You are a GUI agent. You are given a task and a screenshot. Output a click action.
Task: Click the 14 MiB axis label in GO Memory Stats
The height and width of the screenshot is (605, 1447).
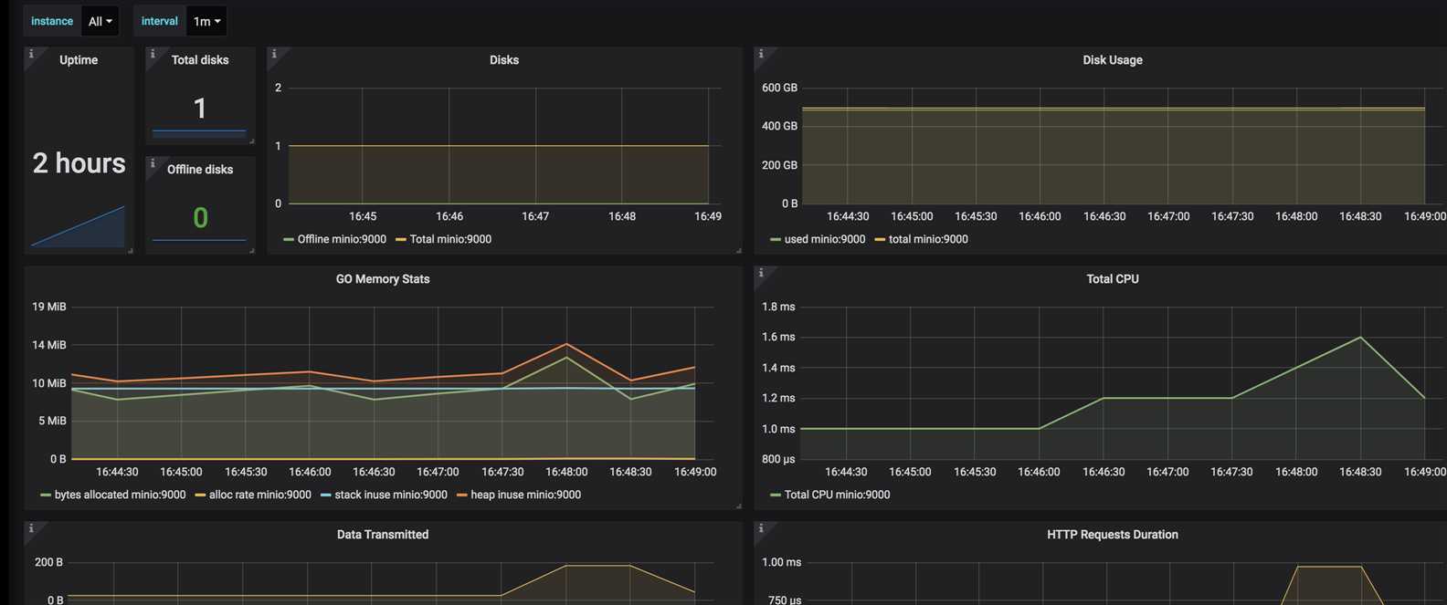pyautogui.click(x=49, y=345)
